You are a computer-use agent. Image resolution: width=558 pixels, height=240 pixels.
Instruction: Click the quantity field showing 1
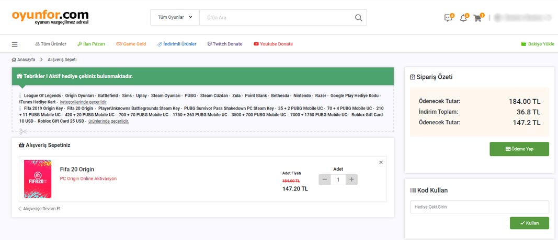pos(338,179)
